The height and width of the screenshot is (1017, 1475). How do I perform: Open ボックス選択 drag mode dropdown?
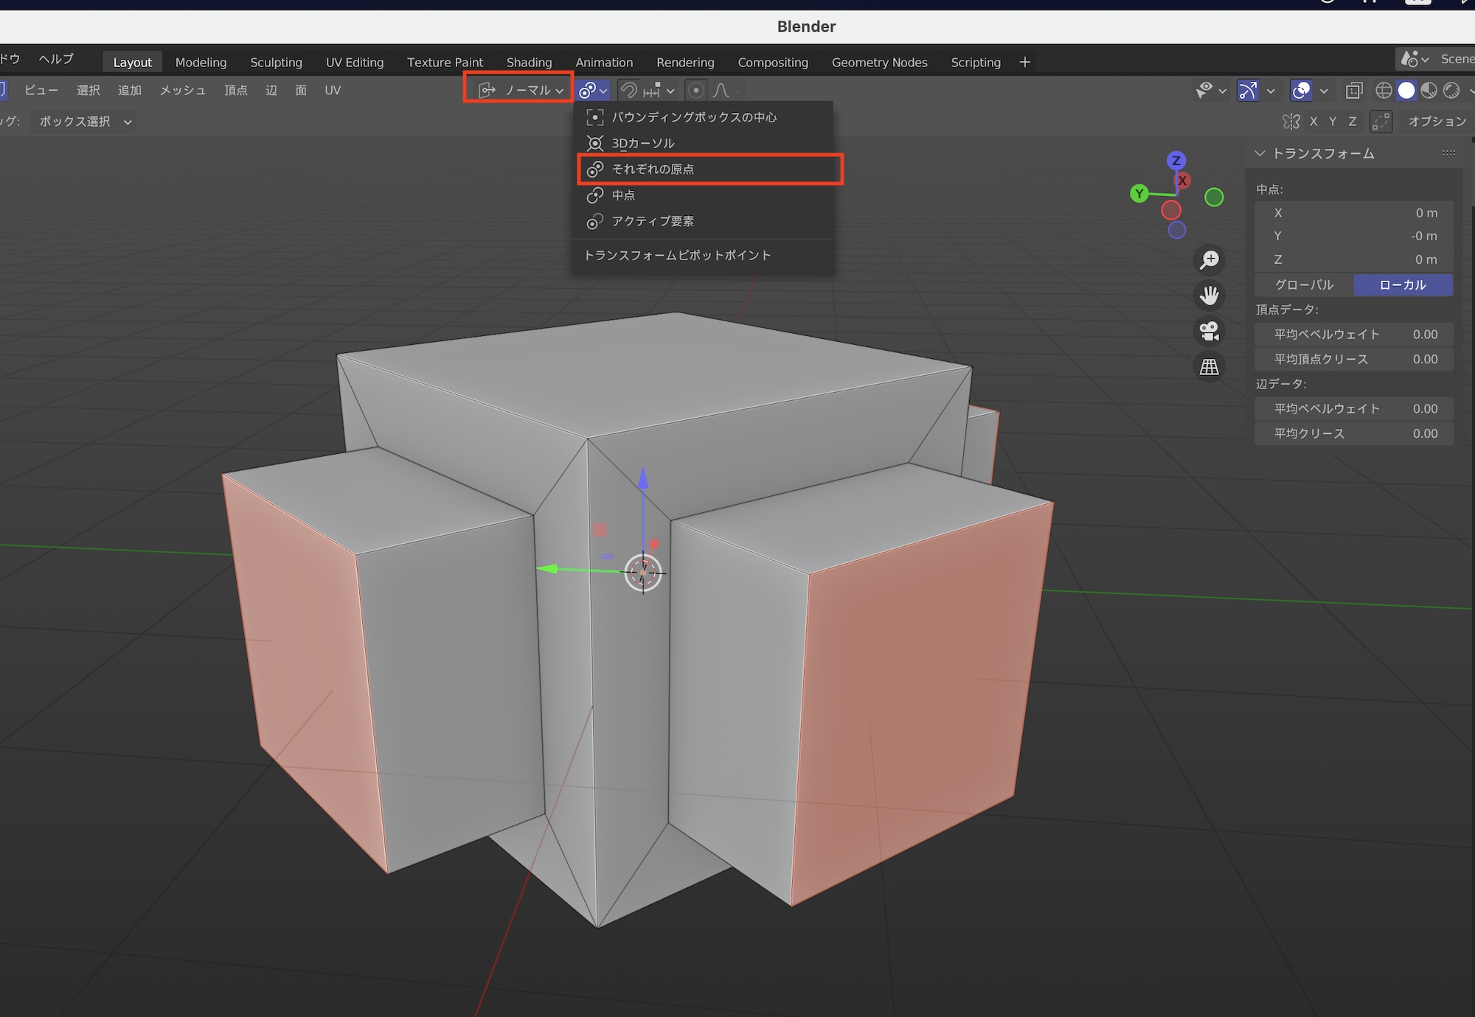click(x=85, y=122)
